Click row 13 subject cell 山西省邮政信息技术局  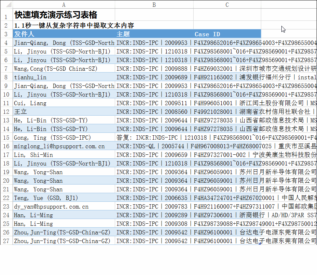(154, 120)
